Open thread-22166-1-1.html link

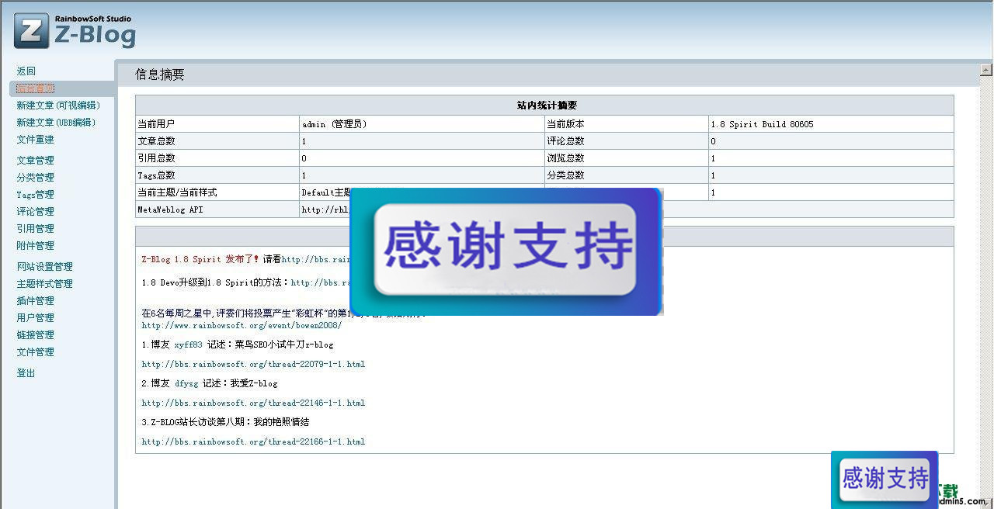pos(253,442)
